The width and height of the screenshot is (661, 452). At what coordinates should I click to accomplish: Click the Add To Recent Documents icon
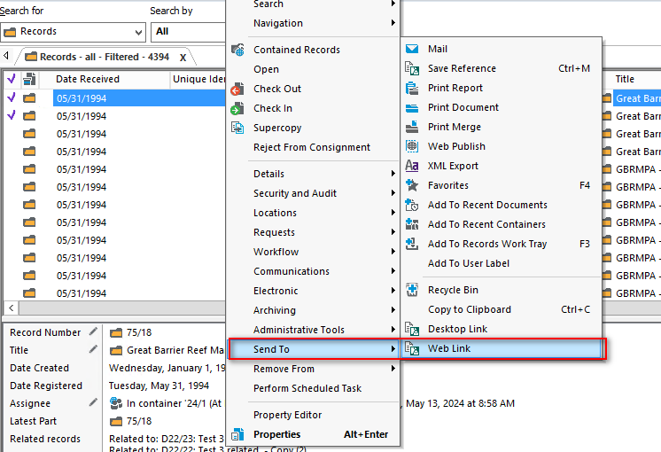(412, 205)
